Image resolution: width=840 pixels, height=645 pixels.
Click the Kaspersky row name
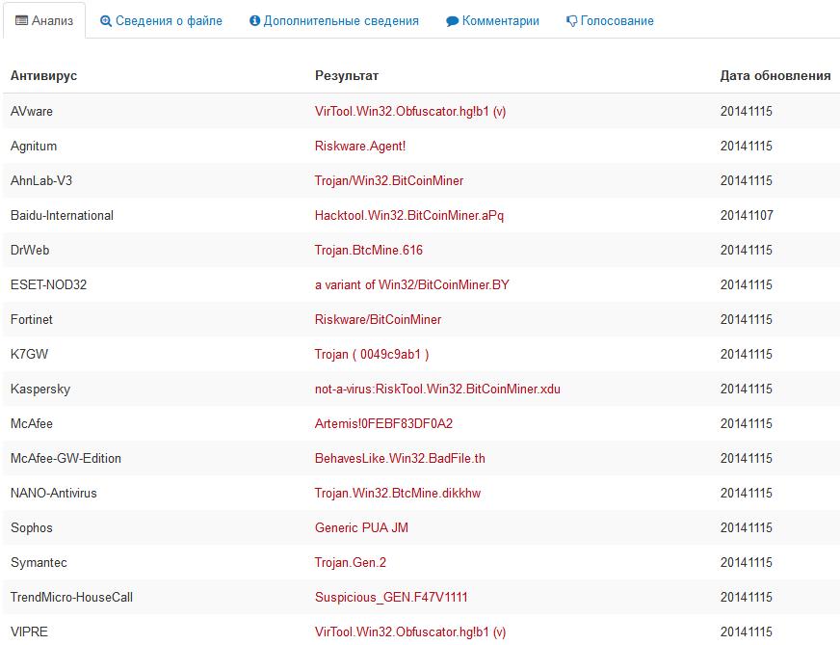[40, 390]
